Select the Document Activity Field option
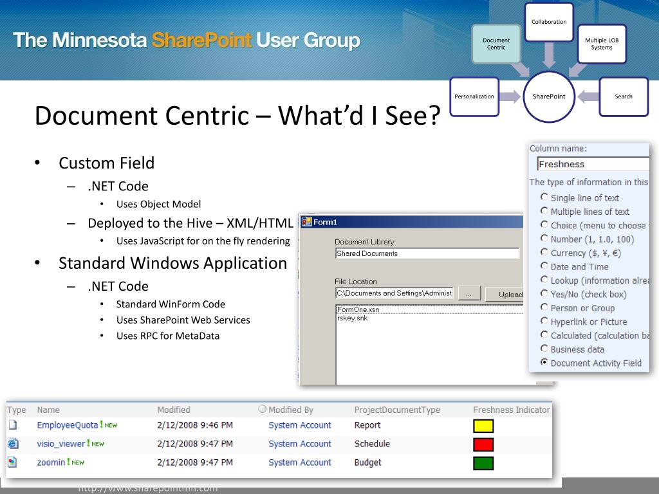Image resolution: width=659 pixels, height=494 pixels. coord(544,362)
